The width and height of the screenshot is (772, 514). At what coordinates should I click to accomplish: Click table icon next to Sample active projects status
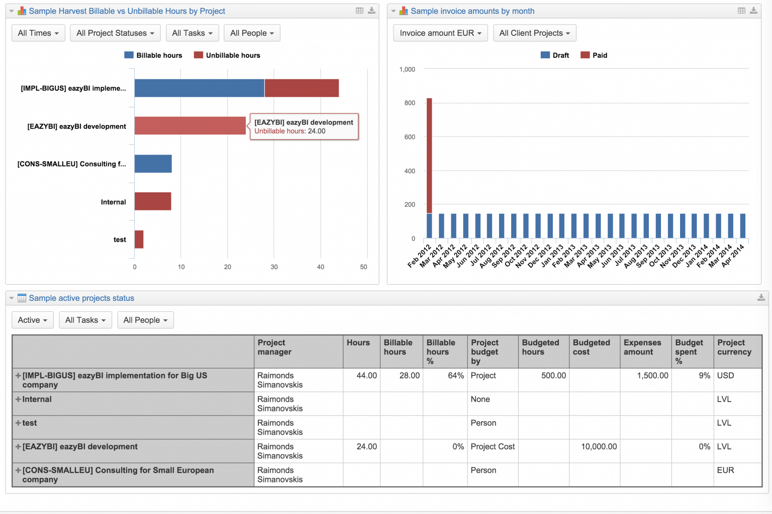pos(22,298)
